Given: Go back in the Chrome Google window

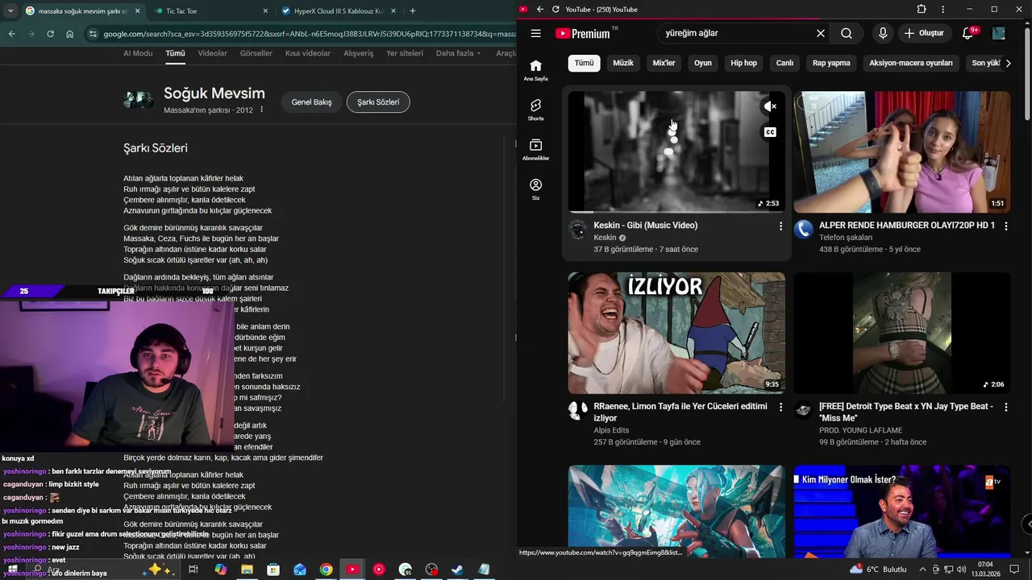Looking at the screenshot, I should [11, 34].
